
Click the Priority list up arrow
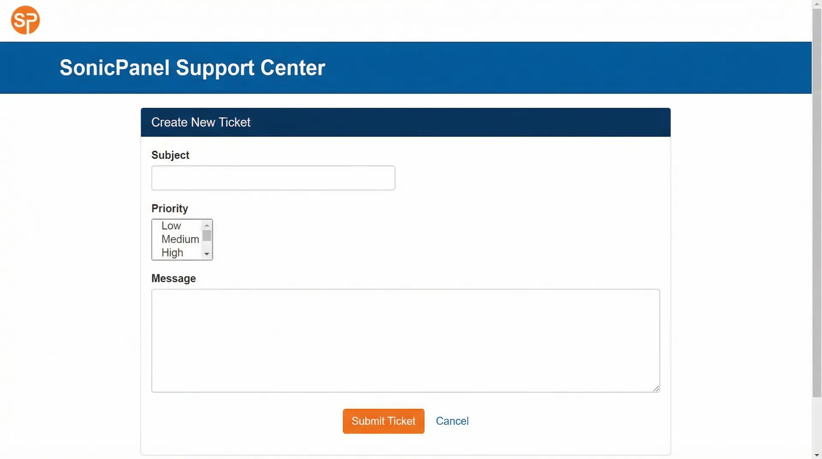(207, 225)
